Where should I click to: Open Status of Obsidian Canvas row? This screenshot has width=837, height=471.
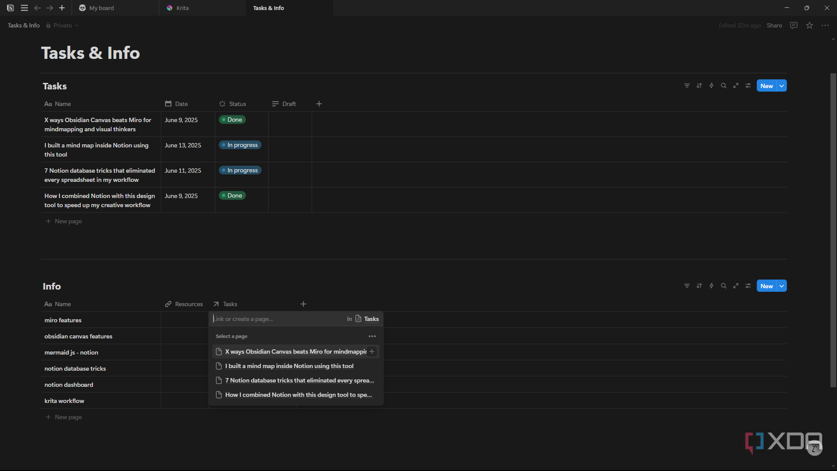point(232,120)
